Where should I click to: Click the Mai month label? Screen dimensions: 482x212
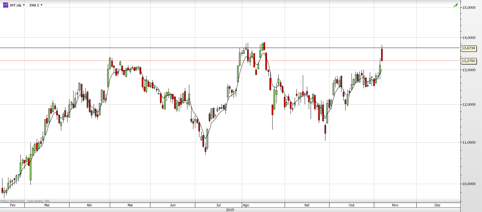click(x=130, y=205)
